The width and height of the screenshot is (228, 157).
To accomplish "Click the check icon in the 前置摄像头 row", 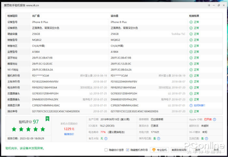I will (191, 100).
